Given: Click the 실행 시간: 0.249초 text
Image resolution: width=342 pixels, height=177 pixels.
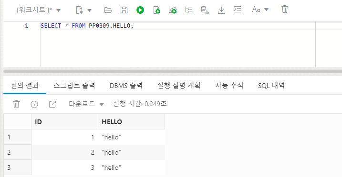Looking at the screenshot, I should click(x=140, y=104).
